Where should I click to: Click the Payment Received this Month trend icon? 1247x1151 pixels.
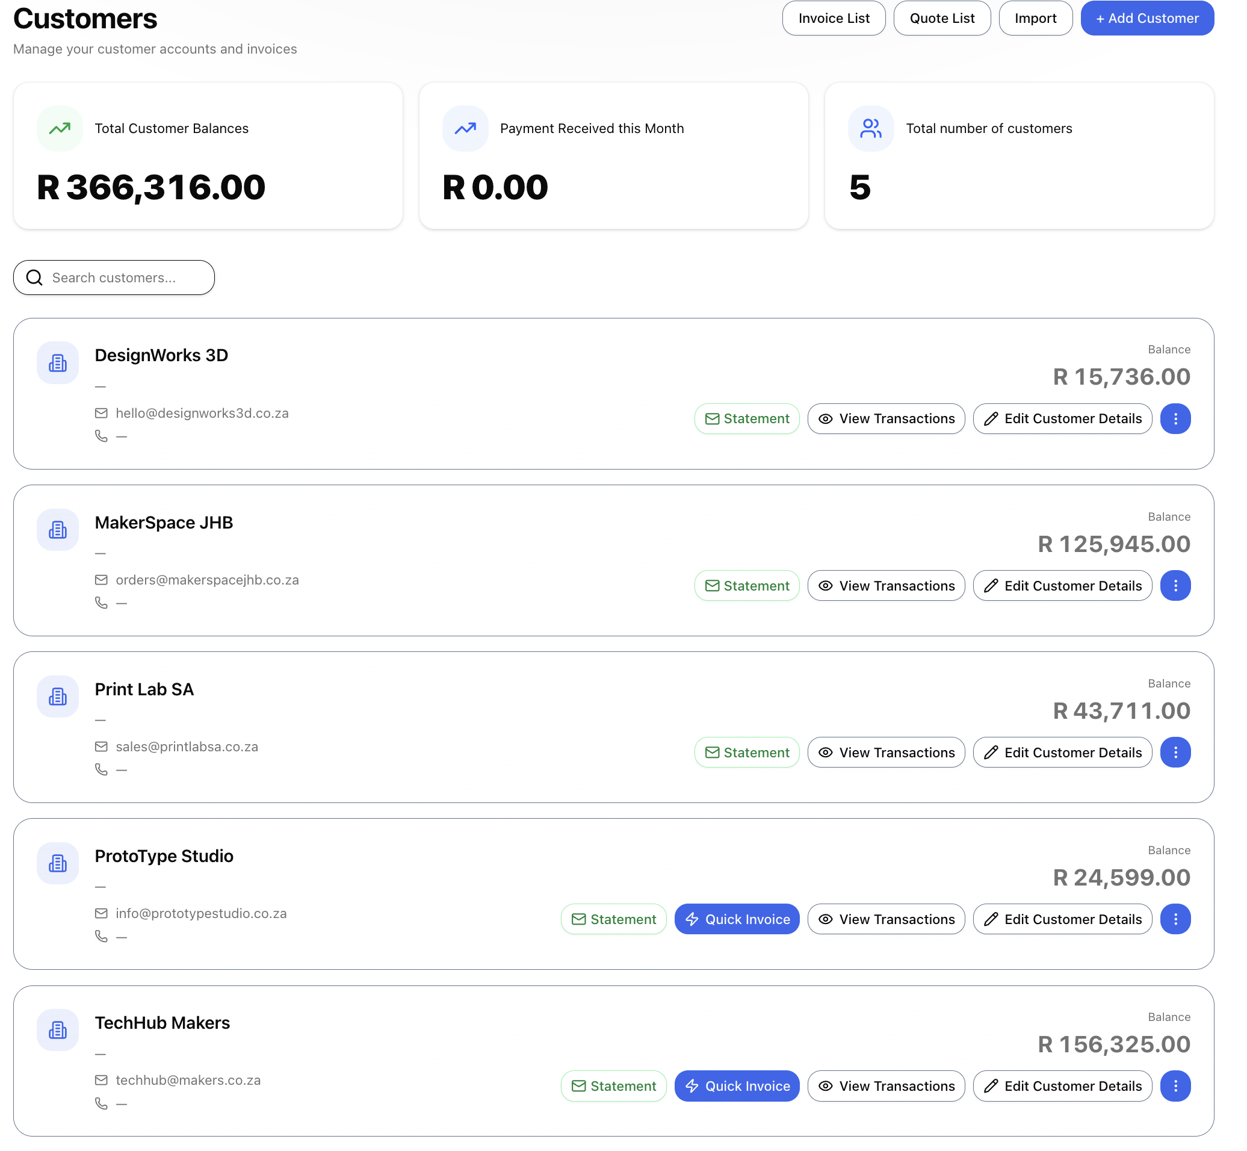465,128
